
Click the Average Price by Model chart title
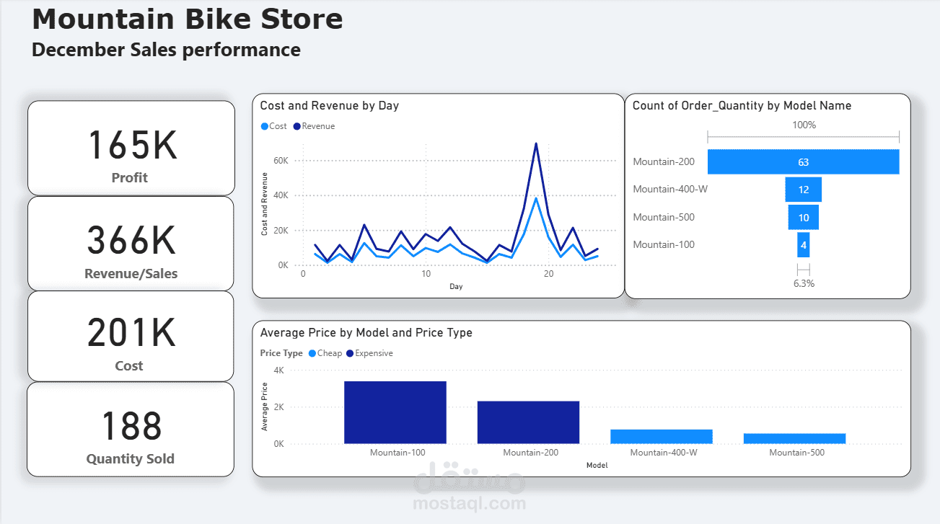click(366, 333)
